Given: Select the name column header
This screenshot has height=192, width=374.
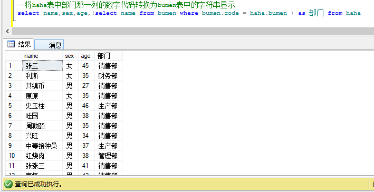Looking at the screenshot, I should 42,56.
